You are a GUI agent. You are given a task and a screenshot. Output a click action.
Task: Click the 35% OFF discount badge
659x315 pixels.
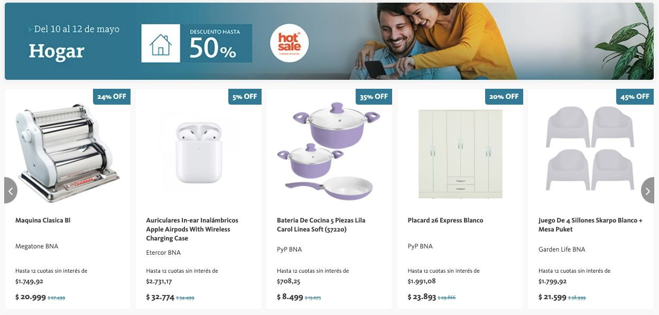click(374, 97)
